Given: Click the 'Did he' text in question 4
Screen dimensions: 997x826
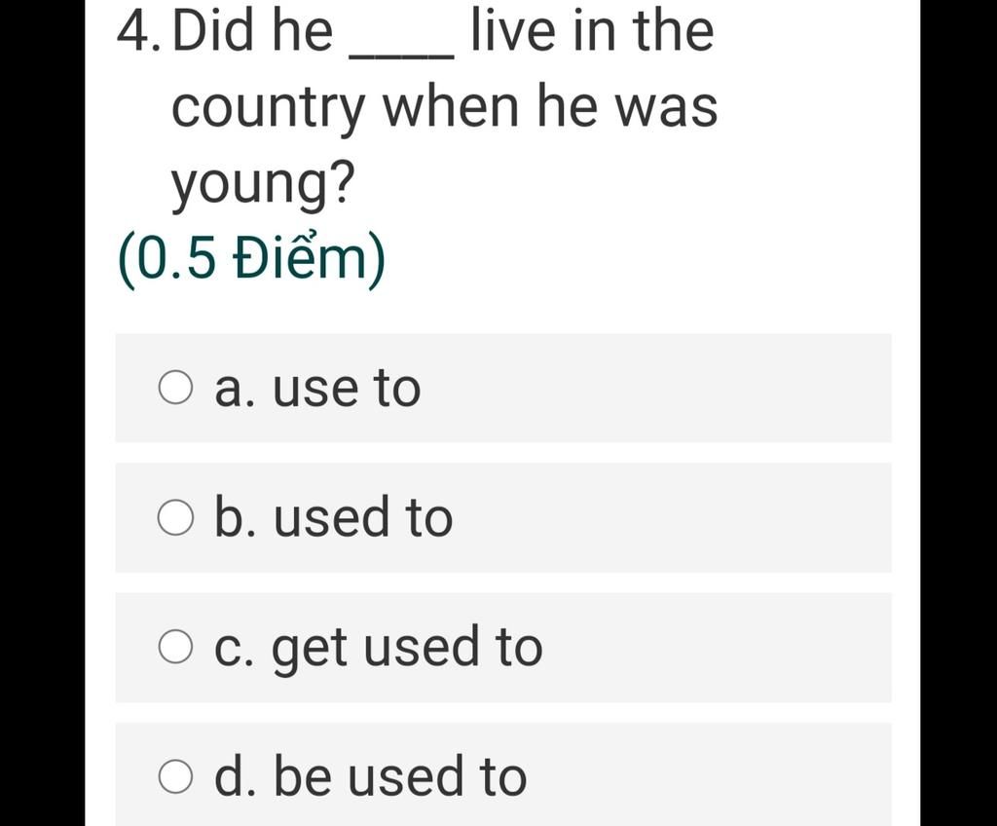Looking at the screenshot, I should pyautogui.click(x=252, y=30).
